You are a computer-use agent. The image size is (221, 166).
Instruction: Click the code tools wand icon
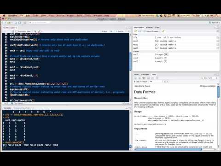click(x=40, y=31)
